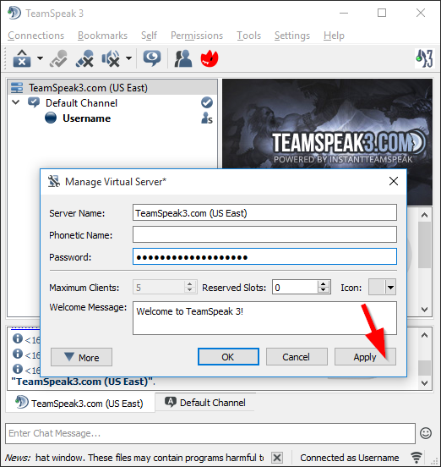
Task: Click the Reserved Slots number field
Action: [x=295, y=288]
